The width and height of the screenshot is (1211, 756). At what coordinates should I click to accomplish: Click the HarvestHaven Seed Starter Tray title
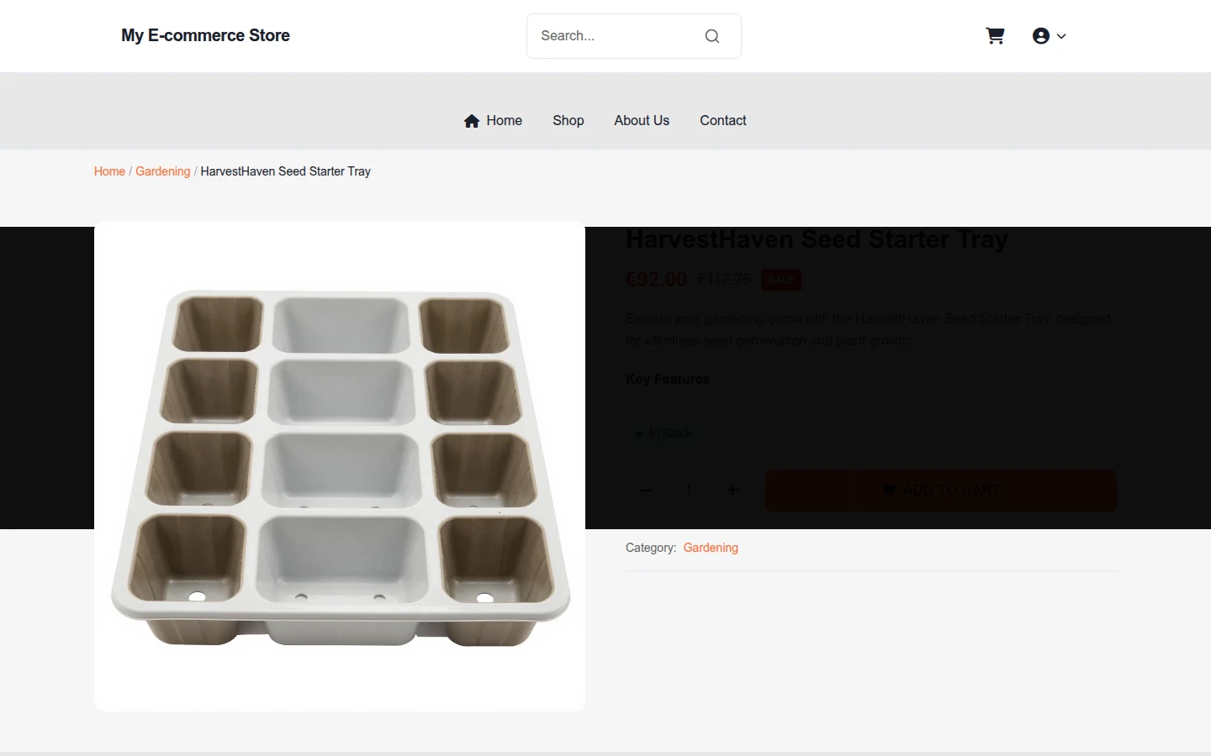[817, 239]
